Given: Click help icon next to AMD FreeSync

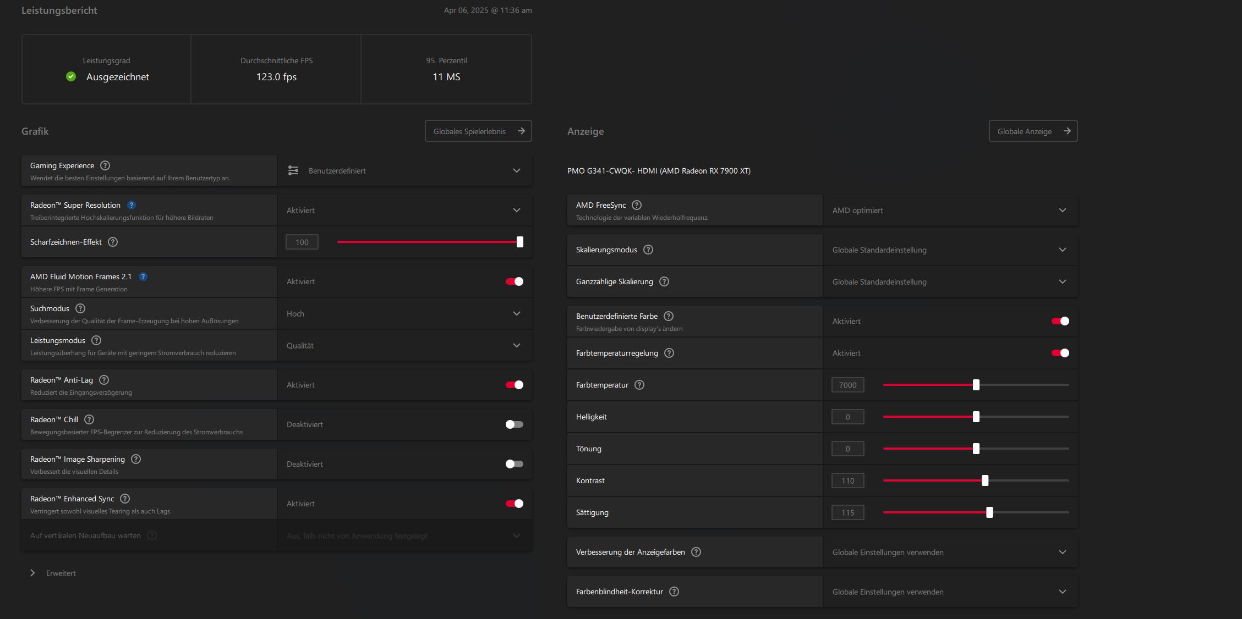Looking at the screenshot, I should pos(637,205).
